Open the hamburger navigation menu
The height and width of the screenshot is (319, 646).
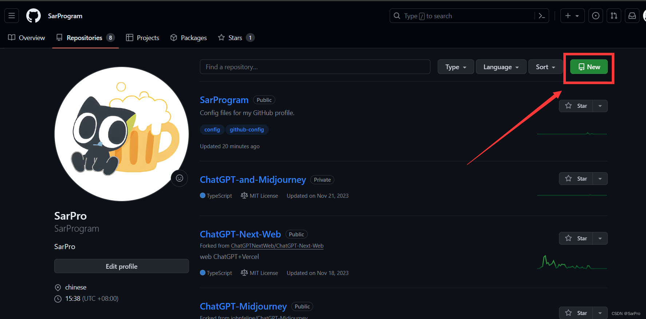[x=12, y=16]
